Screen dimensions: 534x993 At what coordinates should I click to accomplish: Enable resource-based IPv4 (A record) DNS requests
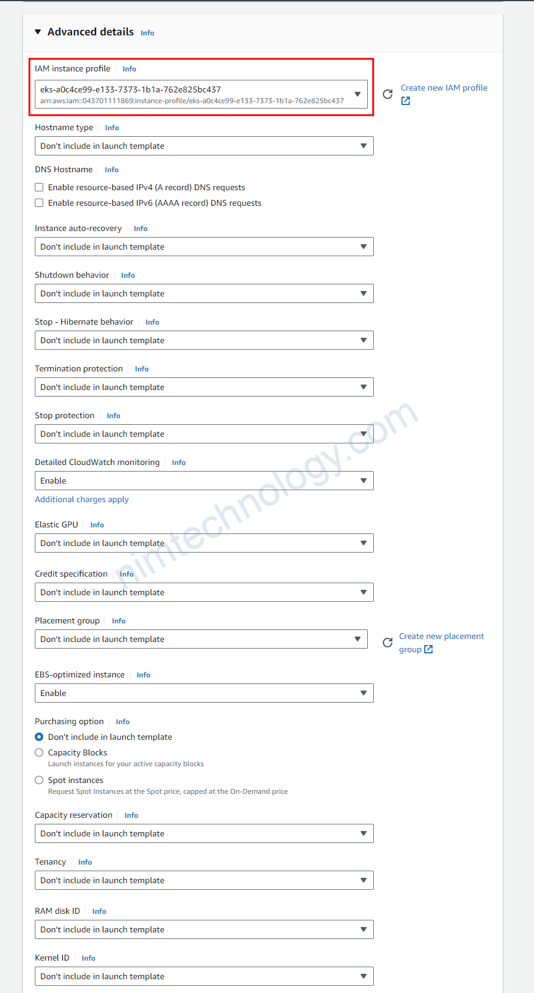pos(39,187)
